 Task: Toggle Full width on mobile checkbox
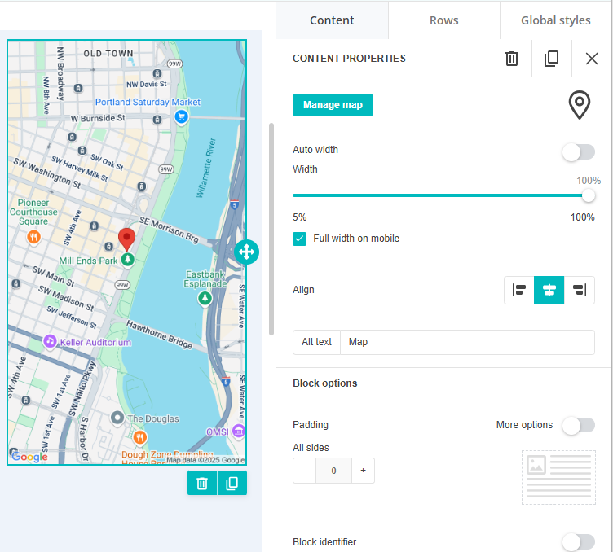299,239
